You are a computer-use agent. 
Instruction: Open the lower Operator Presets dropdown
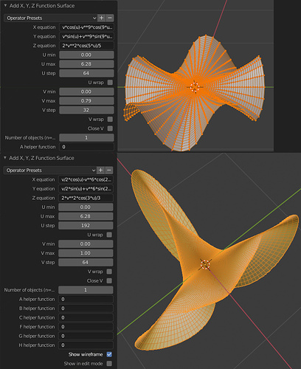click(x=50, y=170)
